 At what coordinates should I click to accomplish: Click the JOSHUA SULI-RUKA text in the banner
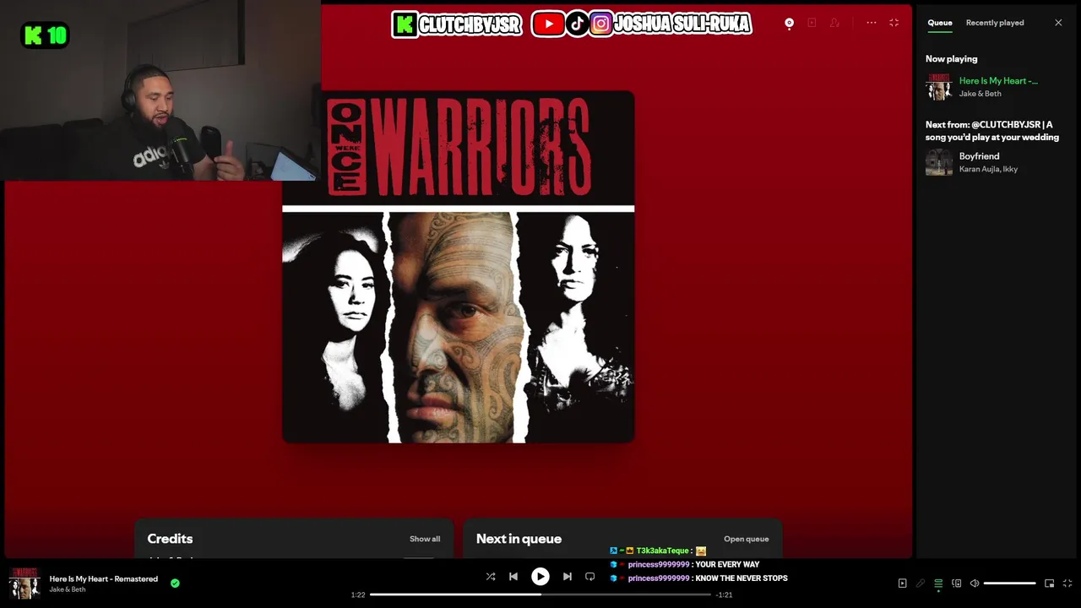point(682,24)
